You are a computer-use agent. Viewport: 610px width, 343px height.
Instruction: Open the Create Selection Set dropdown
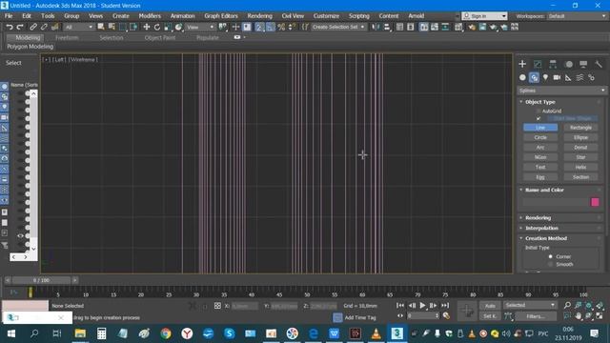coord(338,27)
